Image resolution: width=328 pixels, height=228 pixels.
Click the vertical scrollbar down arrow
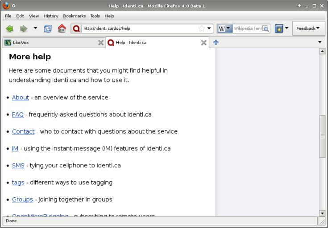tap(322, 213)
